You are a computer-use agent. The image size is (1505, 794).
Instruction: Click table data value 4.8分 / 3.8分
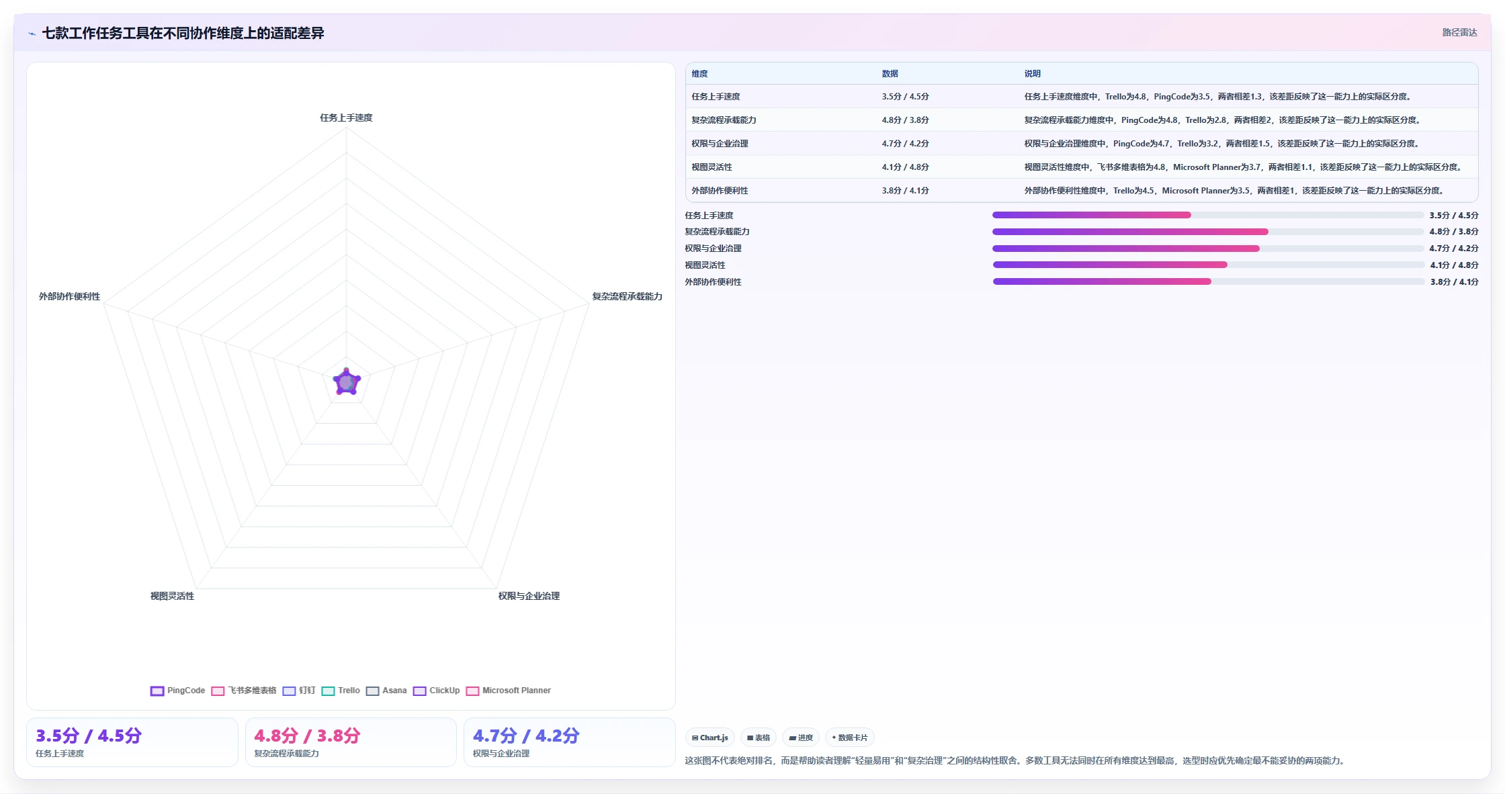coord(905,120)
